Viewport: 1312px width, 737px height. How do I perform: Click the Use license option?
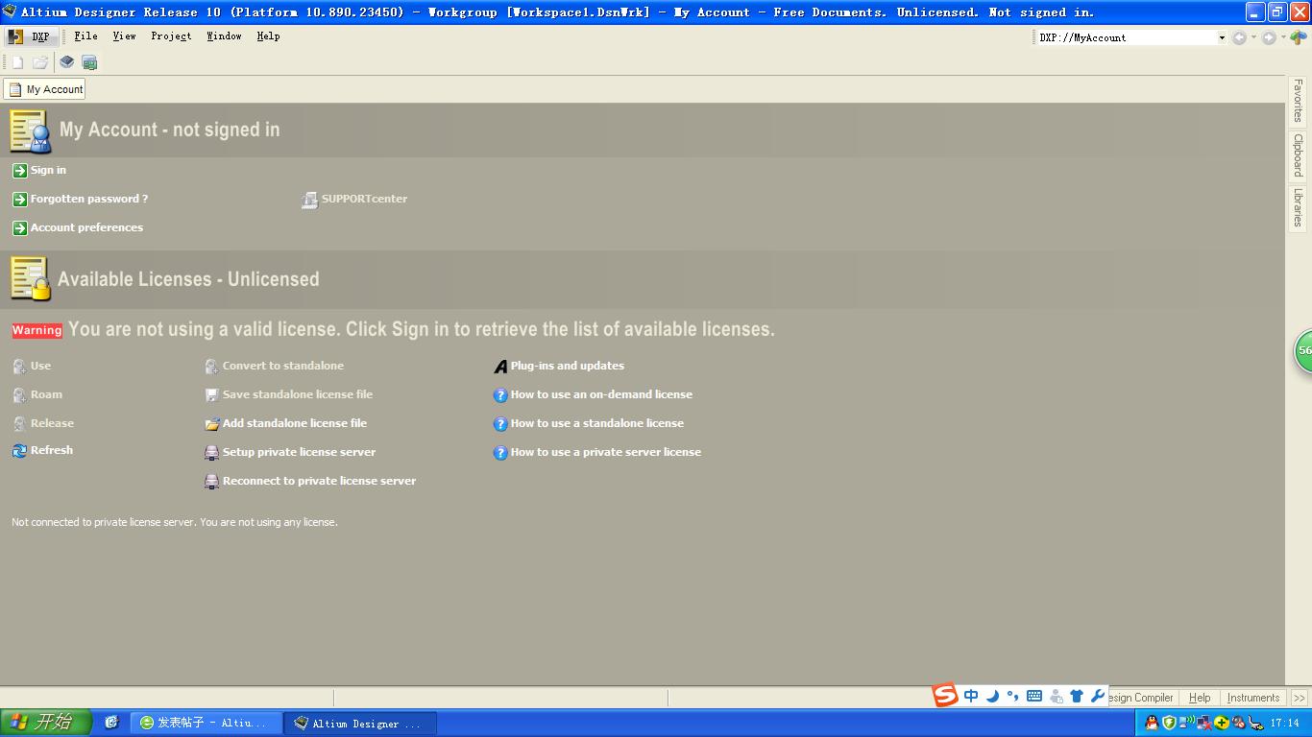pos(40,366)
